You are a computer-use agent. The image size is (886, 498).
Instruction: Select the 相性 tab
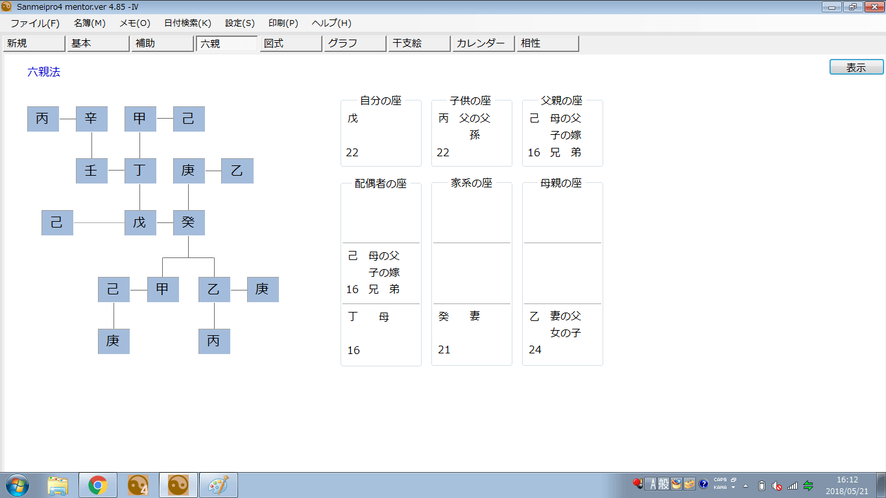click(x=547, y=43)
